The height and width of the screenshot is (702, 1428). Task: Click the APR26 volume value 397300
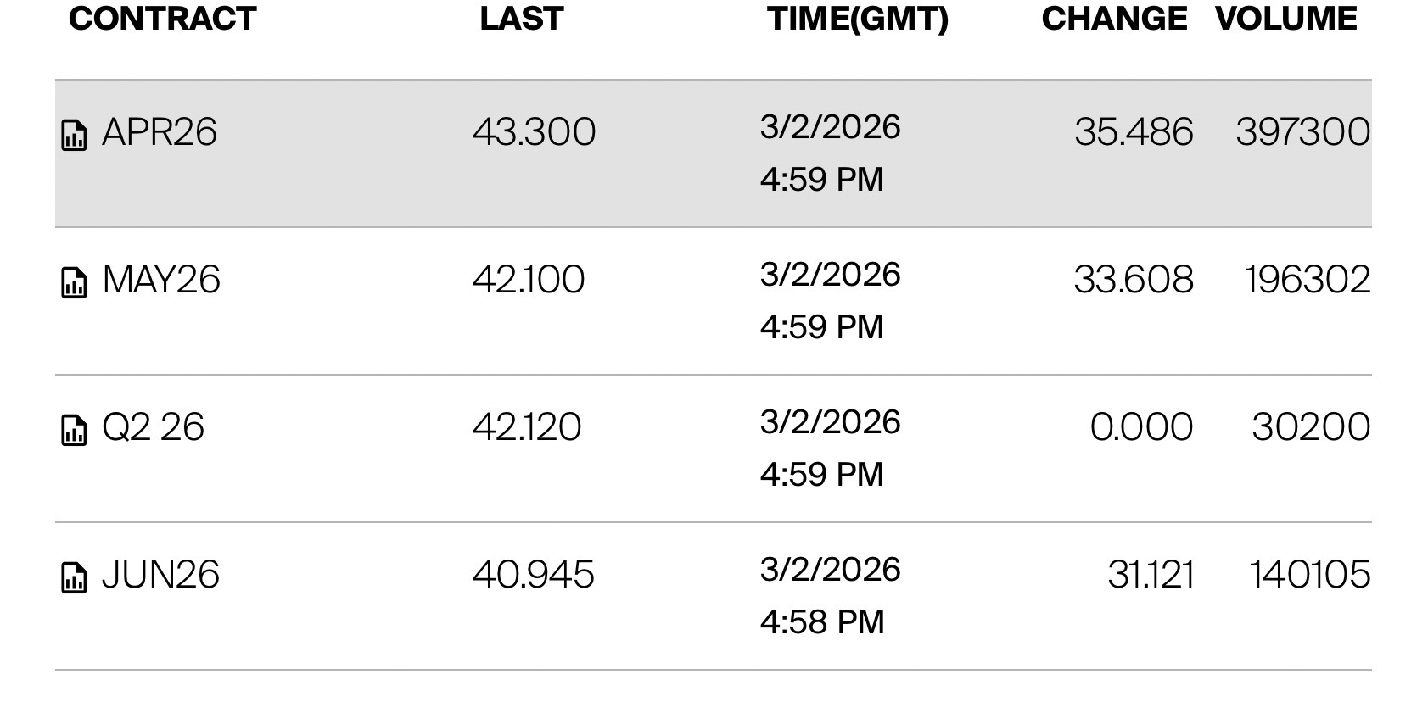(x=1302, y=132)
